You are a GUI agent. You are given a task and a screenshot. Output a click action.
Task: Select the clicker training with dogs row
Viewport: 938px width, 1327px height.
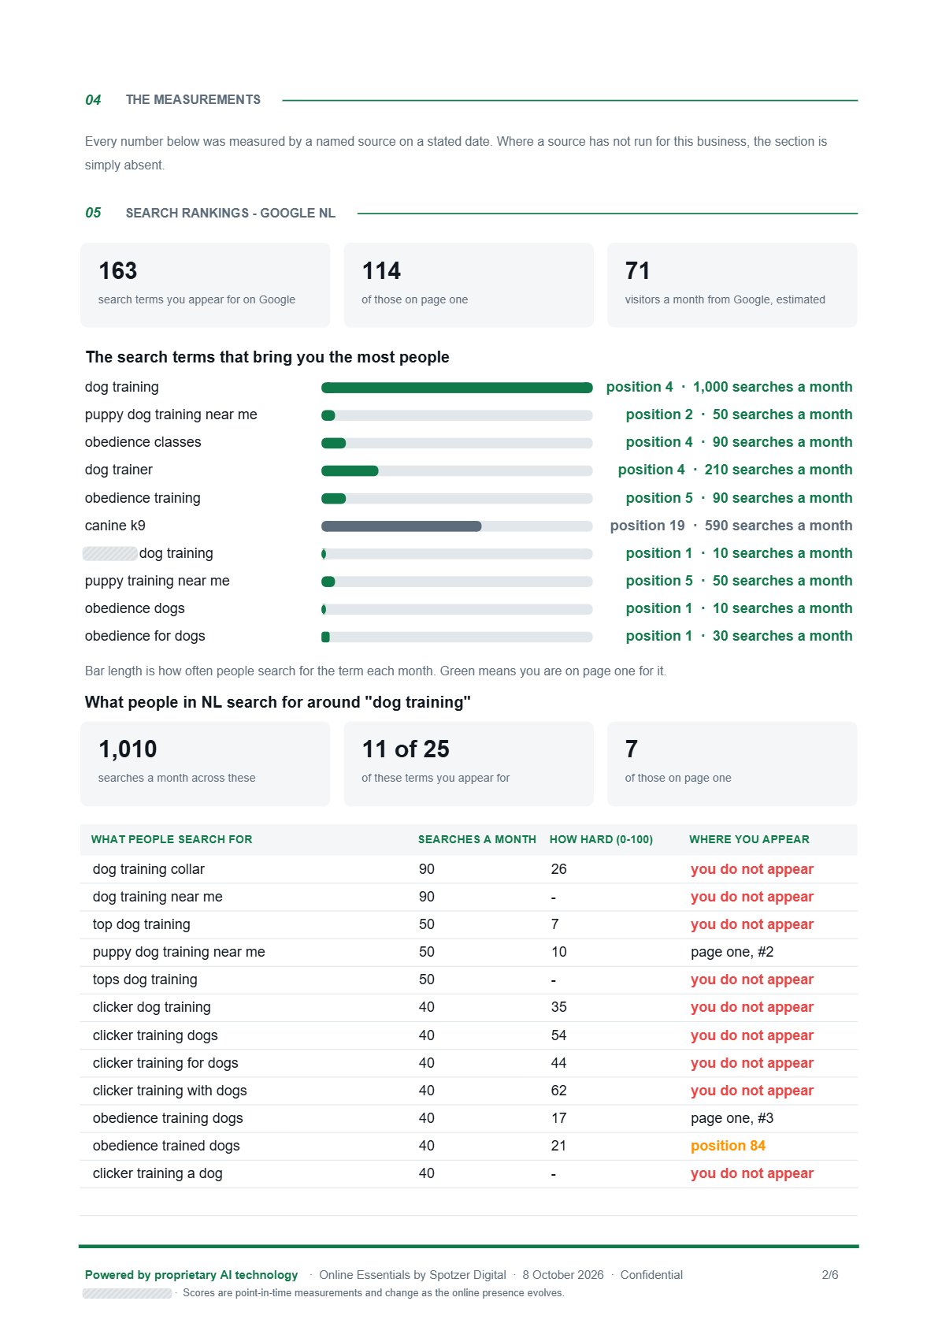tap(469, 1091)
